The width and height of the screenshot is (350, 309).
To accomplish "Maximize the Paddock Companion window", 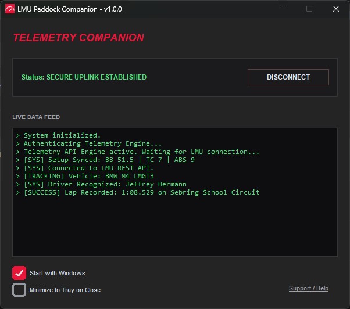I will (x=309, y=9).
